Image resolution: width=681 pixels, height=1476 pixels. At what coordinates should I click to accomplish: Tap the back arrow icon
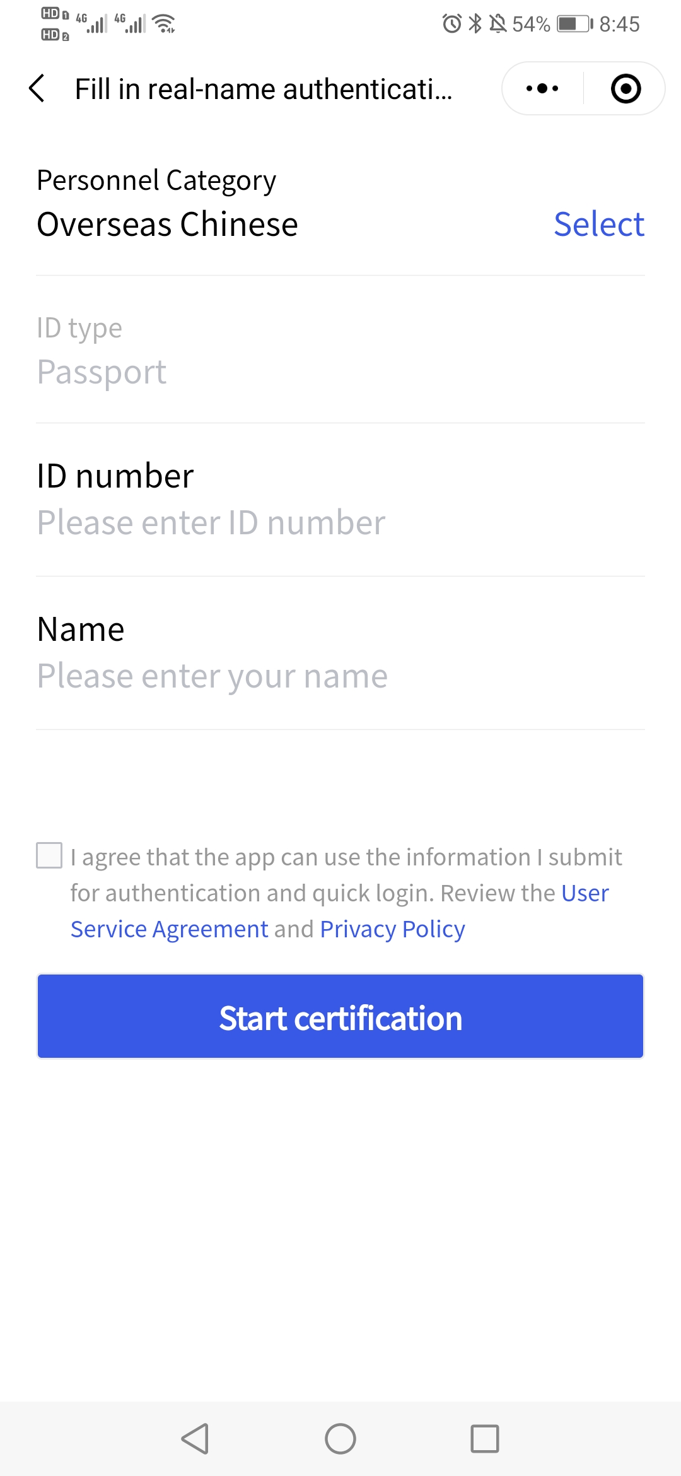(37, 88)
